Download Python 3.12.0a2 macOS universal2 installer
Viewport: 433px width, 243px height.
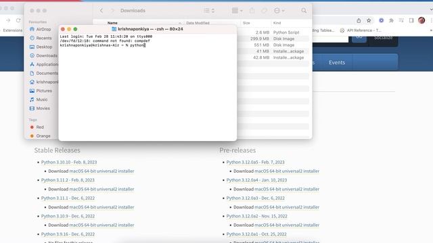(x=287, y=225)
